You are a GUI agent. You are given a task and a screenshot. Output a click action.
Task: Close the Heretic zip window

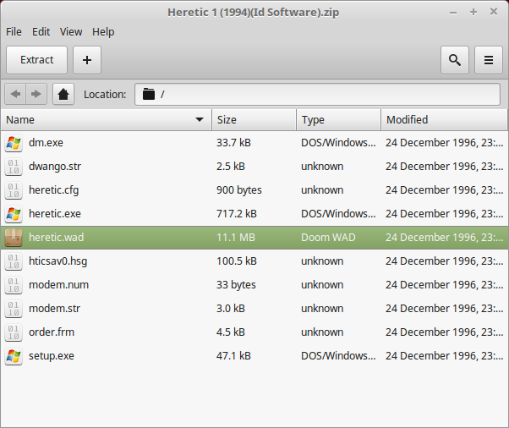pyautogui.click(x=494, y=12)
